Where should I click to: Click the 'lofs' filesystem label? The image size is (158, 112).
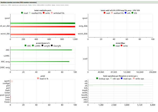click(x=86, y=88)
